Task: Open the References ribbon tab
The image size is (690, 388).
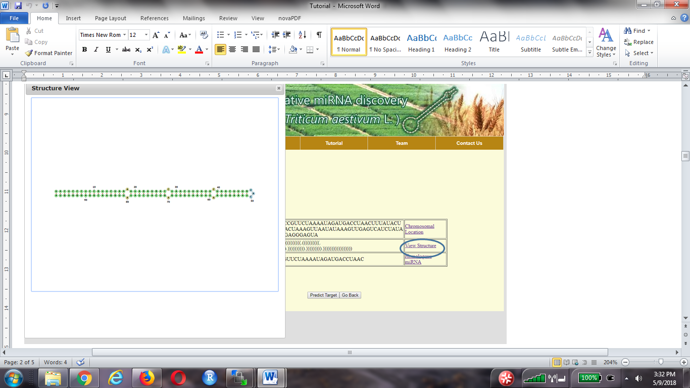Action: click(155, 18)
